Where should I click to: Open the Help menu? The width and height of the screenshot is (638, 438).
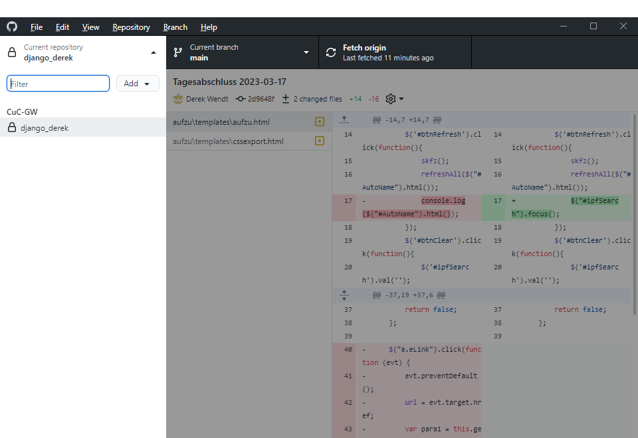point(209,27)
